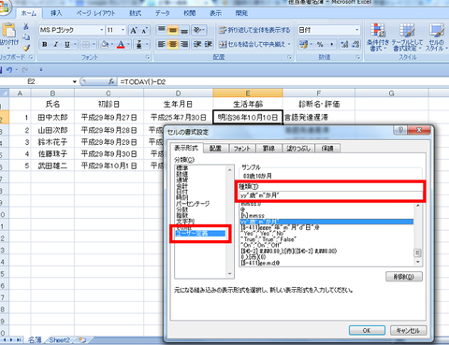Switch to the ホーム ribbon tab
Viewport: 449px width, 345px height.
point(29,13)
